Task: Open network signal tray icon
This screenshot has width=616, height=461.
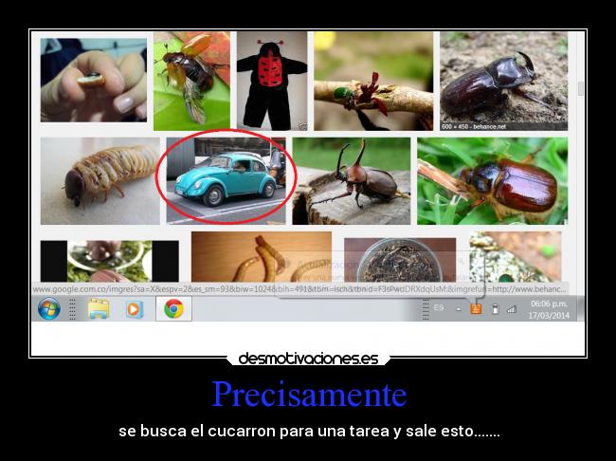Action: 512,309
